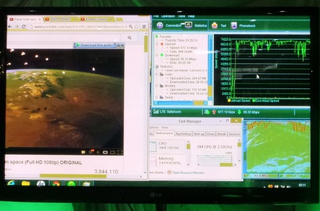Toggle theater mode on video player
Image resolution: width=320 pixels, height=211 pixels.
point(113,152)
